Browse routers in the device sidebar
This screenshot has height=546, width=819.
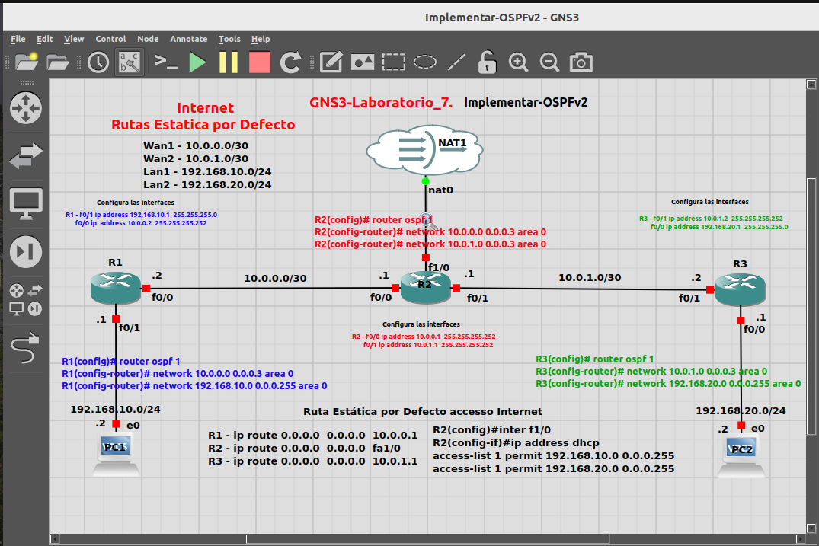(x=26, y=107)
